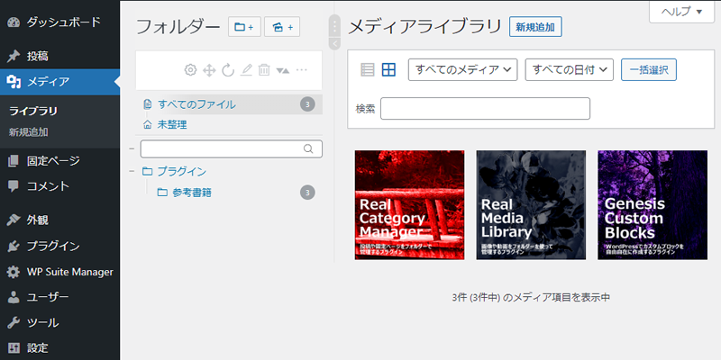Image resolution: width=721 pixels, height=360 pixels.
Task: Open 設定 in admin menu
Action: point(59,348)
